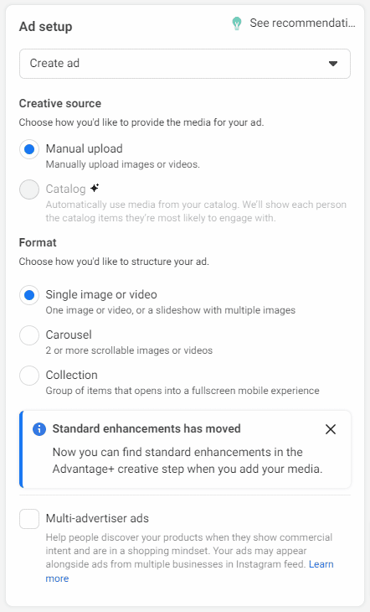Open the See recommendations link

tap(302, 23)
